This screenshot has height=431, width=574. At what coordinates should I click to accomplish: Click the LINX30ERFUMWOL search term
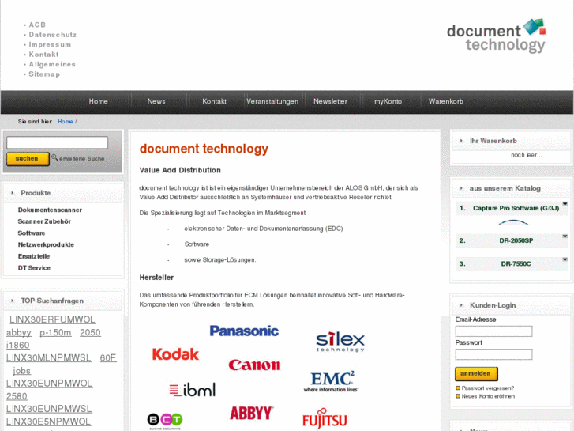[x=52, y=319]
